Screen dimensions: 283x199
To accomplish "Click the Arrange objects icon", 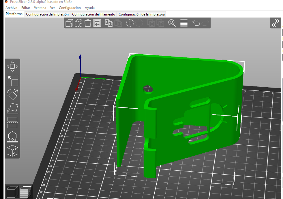I will [x=97, y=23].
